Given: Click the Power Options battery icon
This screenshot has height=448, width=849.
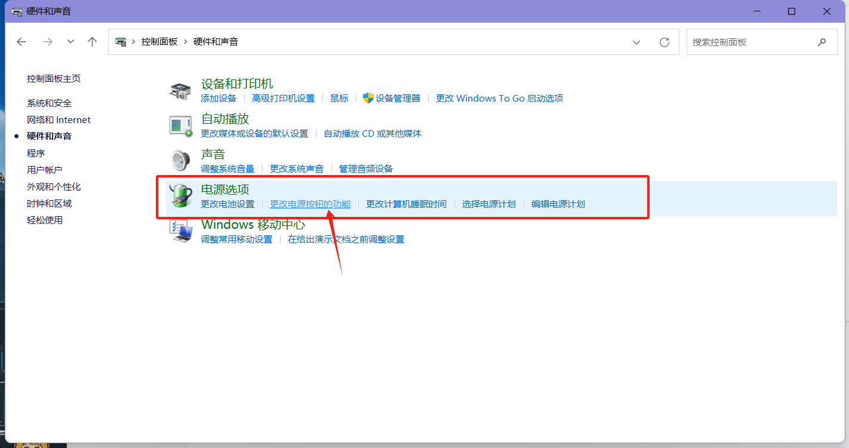Looking at the screenshot, I should pos(180,196).
